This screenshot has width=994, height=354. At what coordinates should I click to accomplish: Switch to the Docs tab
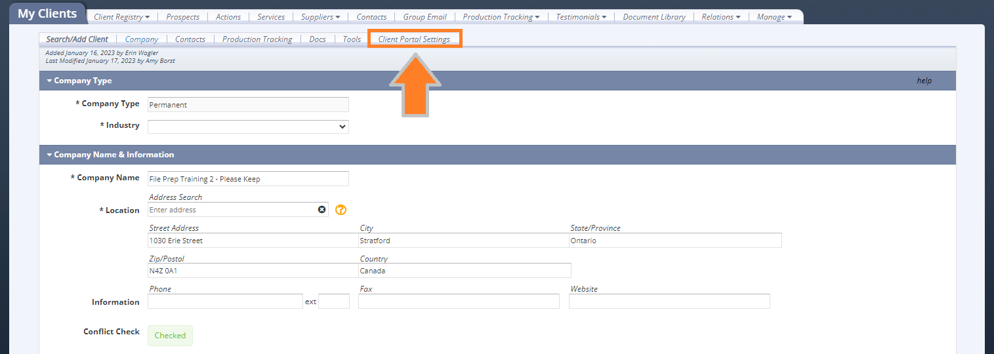[x=318, y=39]
